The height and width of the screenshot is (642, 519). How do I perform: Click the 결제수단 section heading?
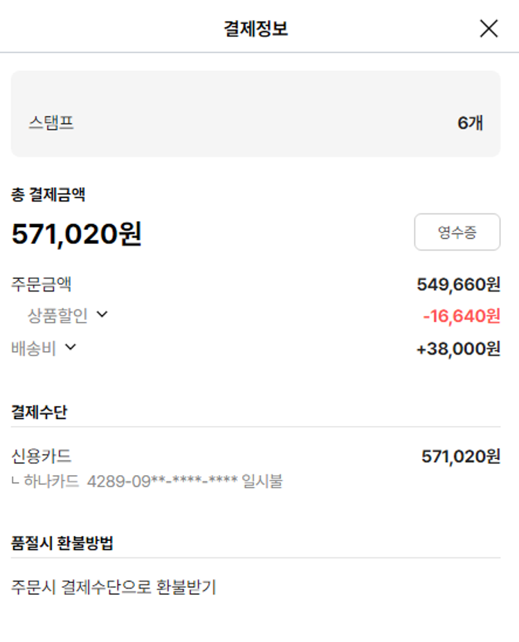click(39, 411)
